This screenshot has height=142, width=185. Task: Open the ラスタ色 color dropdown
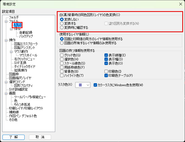(82, 85)
